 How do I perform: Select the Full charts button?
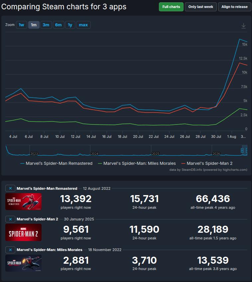tap(171, 7)
